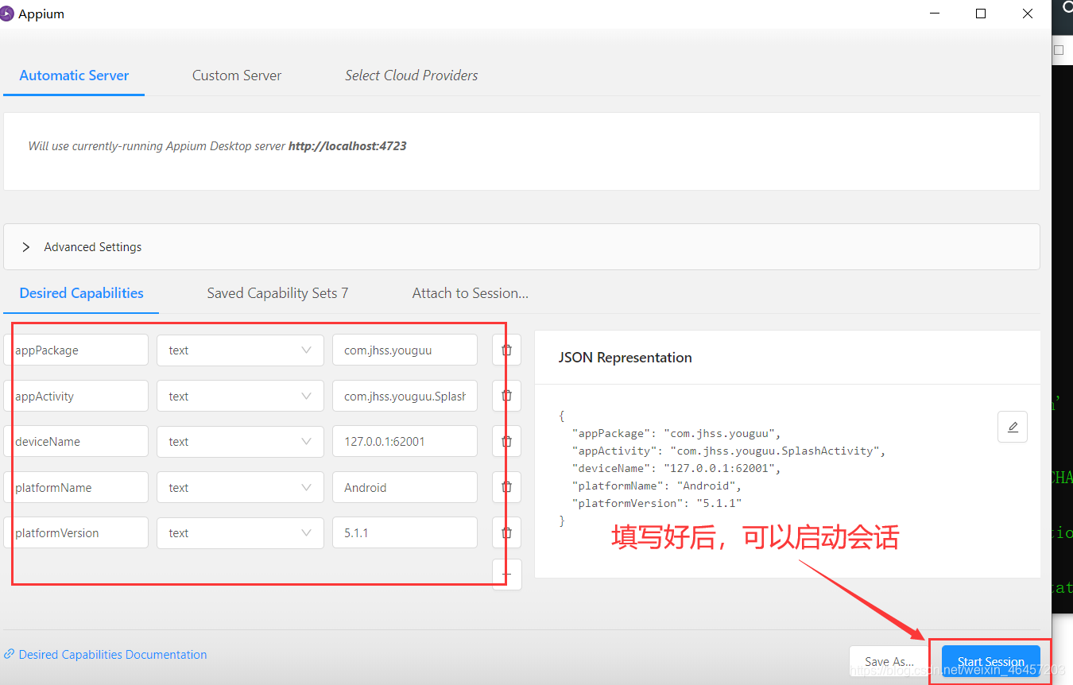1073x685 pixels.
Task: Edit the raw JSON with pencil icon
Action: coord(1012,427)
